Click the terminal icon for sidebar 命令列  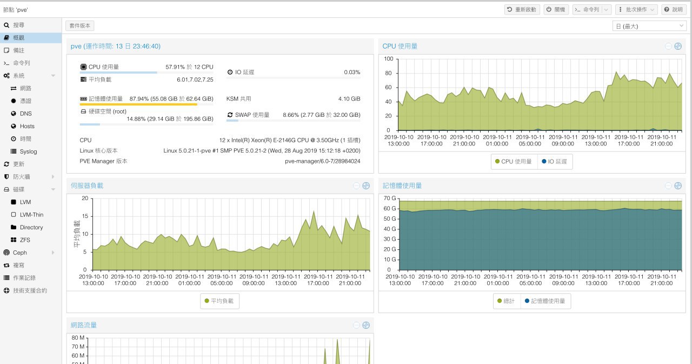coord(6,63)
